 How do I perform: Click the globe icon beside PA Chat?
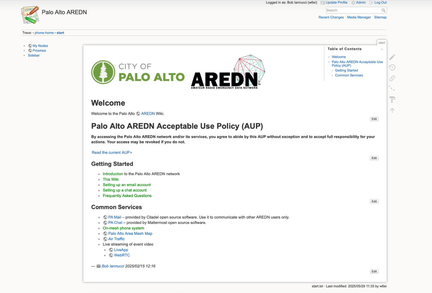tap(105, 223)
